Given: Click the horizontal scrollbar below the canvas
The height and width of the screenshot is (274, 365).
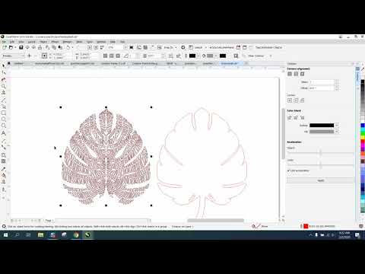Looking at the screenshot, I should (216, 220).
